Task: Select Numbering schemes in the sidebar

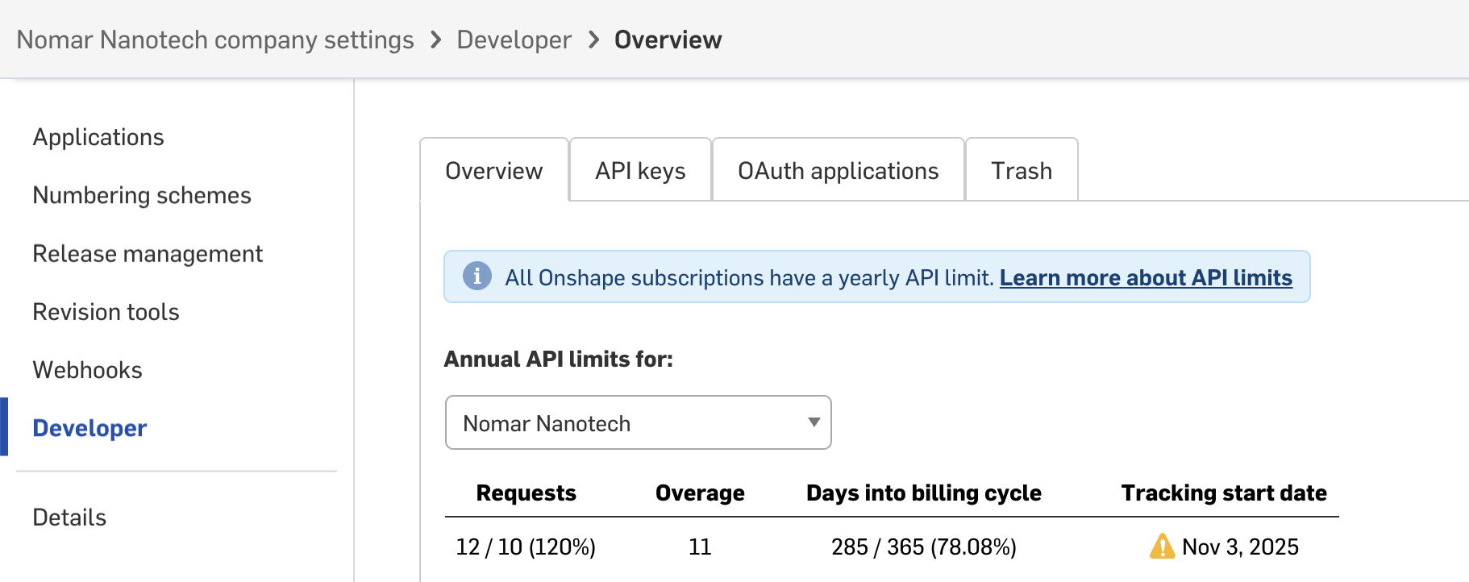Action: click(x=142, y=195)
